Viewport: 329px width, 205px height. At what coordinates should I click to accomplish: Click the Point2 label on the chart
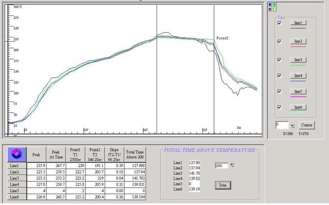point(222,38)
